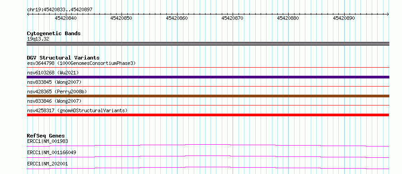This screenshot has height=174, width=402.
Task: Open nsv833845 (Wong2007) variant label
Action: point(54,82)
